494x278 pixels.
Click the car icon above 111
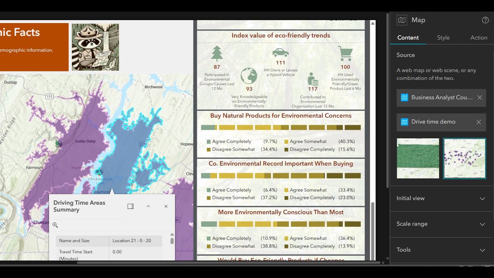coord(281,53)
